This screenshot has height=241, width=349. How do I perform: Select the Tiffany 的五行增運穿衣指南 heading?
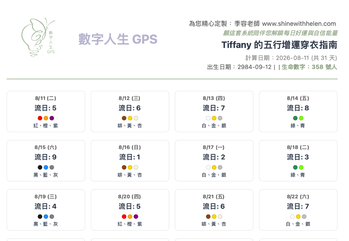(x=279, y=45)
